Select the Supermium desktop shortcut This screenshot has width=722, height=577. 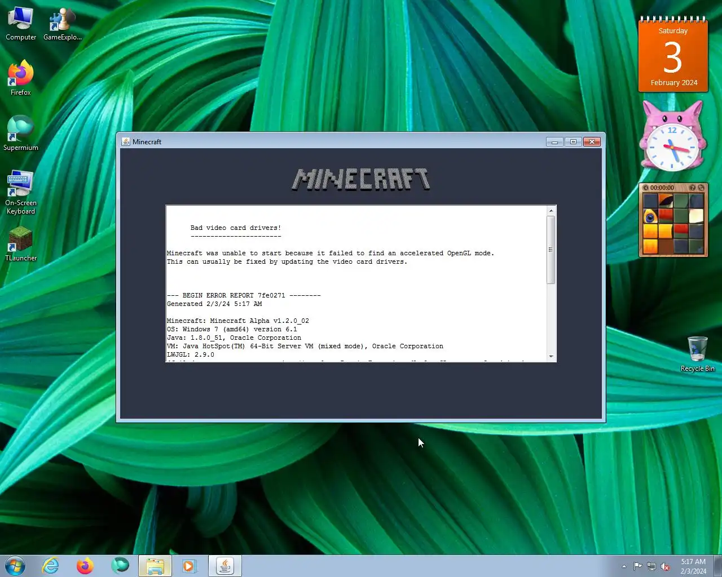pos(21,134)
